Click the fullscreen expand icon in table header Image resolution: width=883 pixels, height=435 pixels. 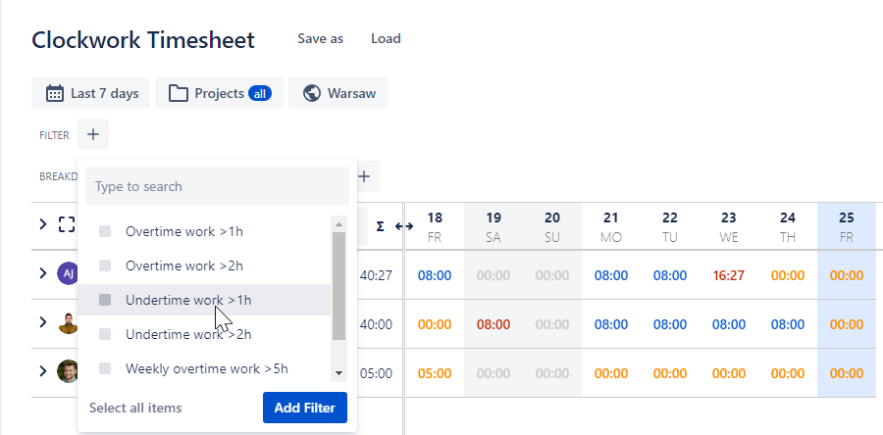67,225
